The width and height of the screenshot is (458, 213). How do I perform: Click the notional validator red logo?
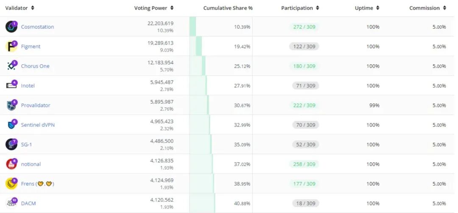point(11,164)
